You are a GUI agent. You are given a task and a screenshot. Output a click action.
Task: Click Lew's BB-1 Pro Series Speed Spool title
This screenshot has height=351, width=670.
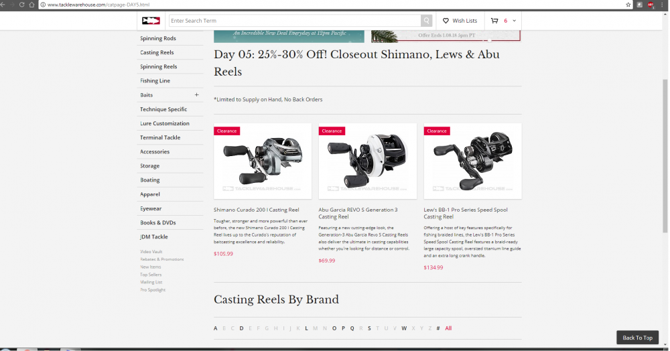click(466, 213)
